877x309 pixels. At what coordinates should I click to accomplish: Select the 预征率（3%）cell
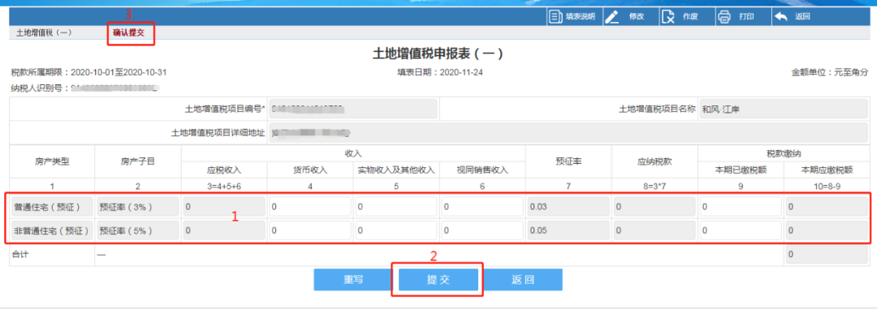click(138, 207)
